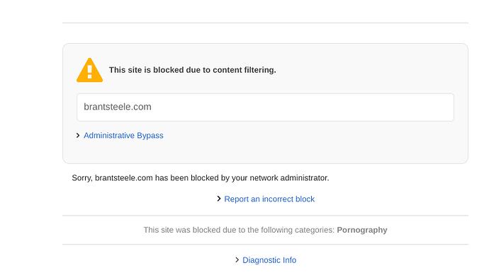The width and height of the screenshot is (489, 275).
Task: Expand the chevron before Report an incorrect block
Action: point(219,199)
